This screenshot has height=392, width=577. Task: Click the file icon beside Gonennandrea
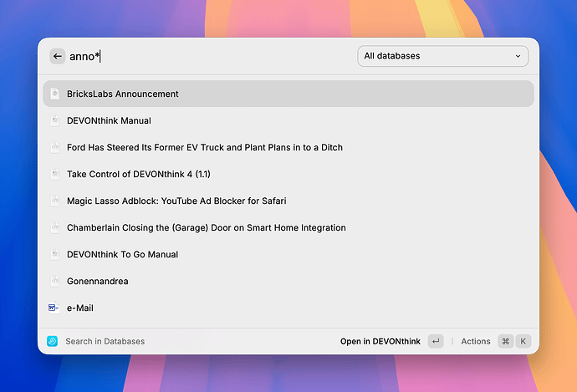point(54,281)
